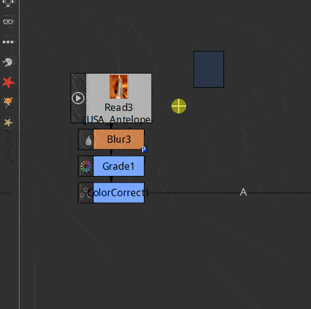311x309 pixels.
Task: Open the tan starfish plugin menu
Action: point(8,123)
